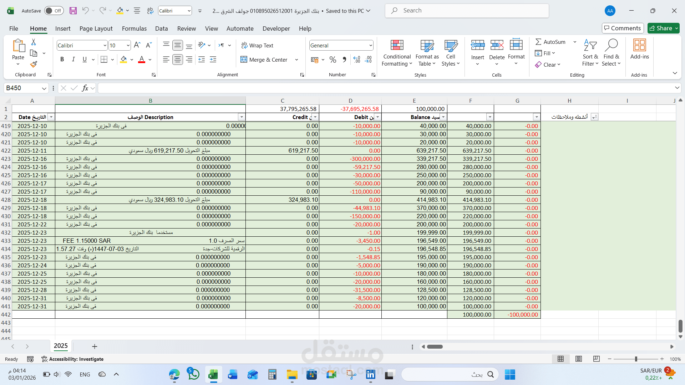Select the 2025 sheet tab
The height and width of the screenshot is (385, 685).
[x=61, y=346]
